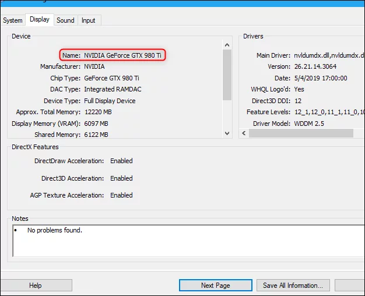Screen dimensions: 365x296
Task: Select the Display tab
Action: click(x=40, y=20)
